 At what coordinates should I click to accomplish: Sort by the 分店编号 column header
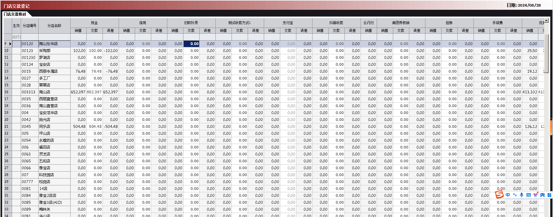point(30,26)
